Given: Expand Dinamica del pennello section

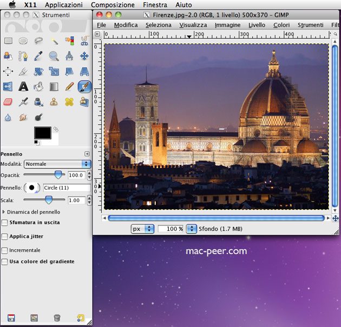Looking at the screenshot, I should (x=4, y=212).
